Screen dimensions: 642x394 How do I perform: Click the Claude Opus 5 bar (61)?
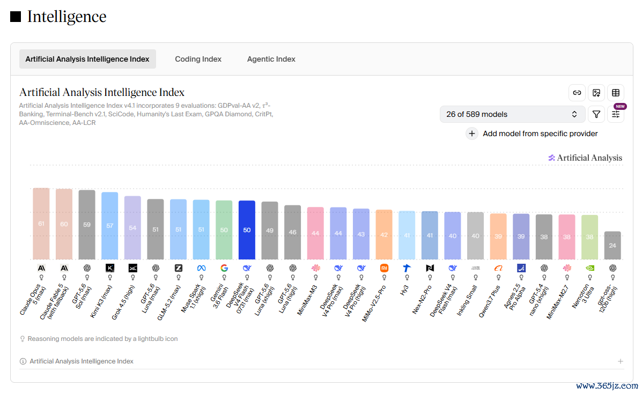pyautogui.click(x=41, y=224)
